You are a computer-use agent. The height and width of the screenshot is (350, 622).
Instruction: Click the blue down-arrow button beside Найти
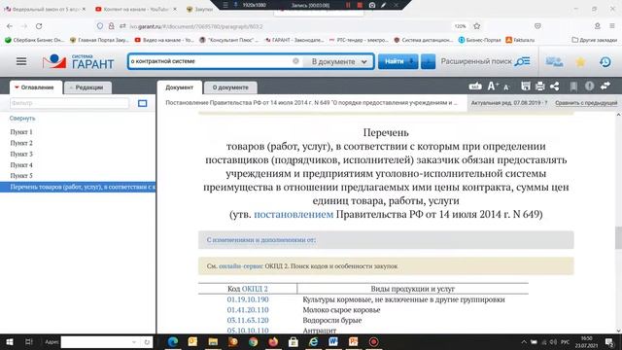[428, 61]
